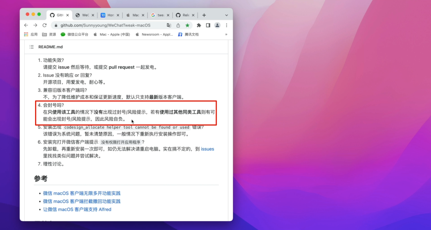Expand the 资源 bookmarks folder

click(51, 34)
